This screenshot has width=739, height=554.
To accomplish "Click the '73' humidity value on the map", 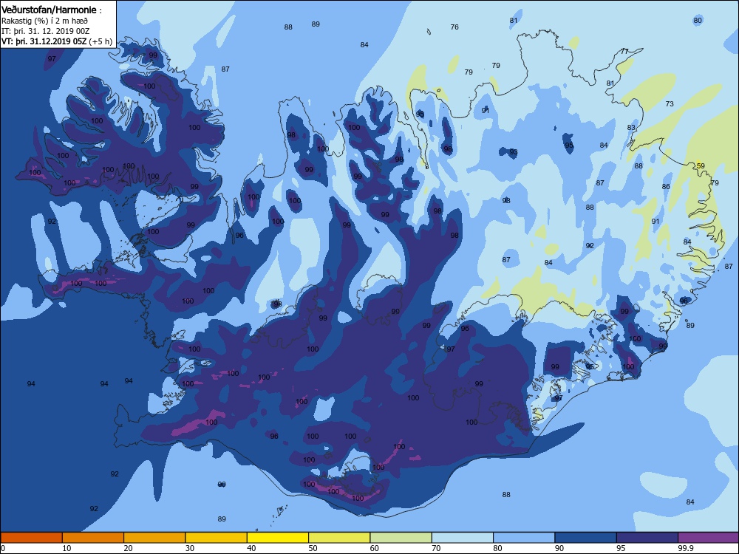I will point(670,103).
